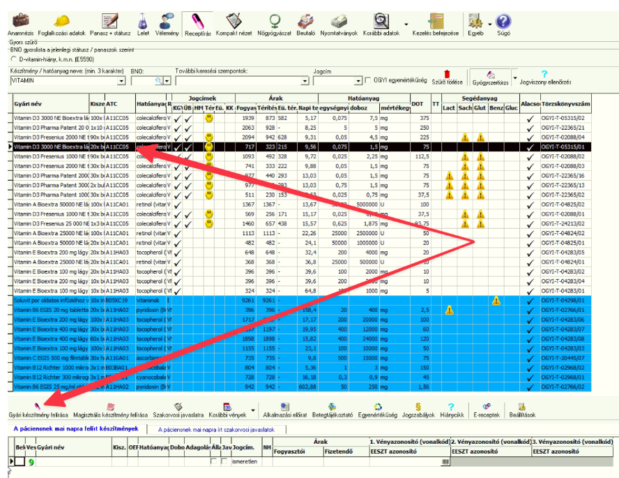The image size is (619, 478).
Task: Switch to Kompakt nézet view
Action: pyautogui.click(x=234, y=21)
